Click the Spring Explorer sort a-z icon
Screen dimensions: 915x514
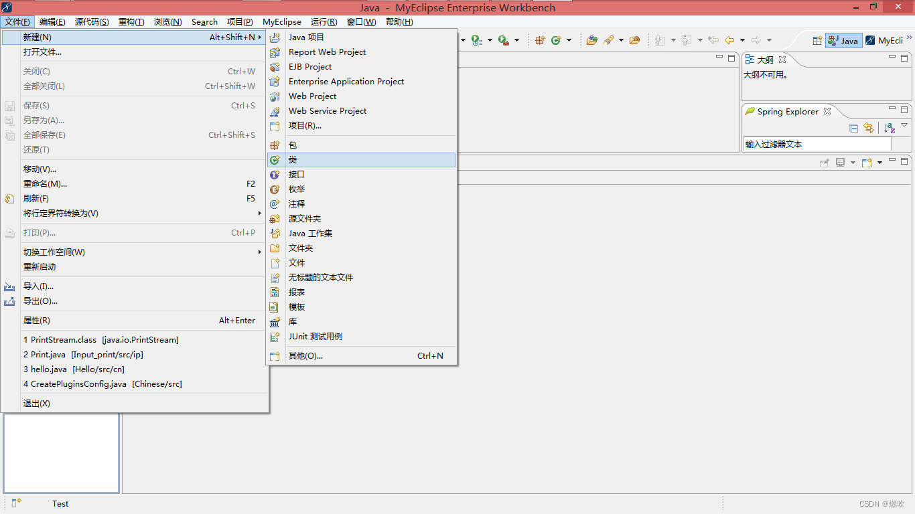pos(890,128)
